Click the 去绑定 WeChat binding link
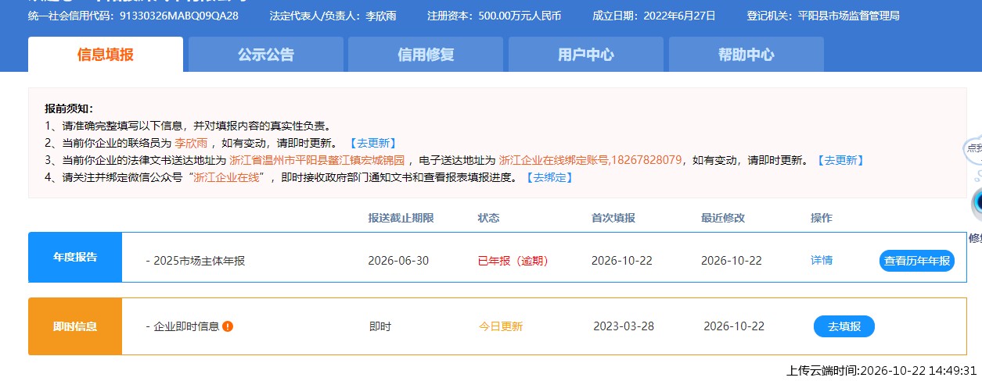This screenshot has width=982, height=381. tap(549, 177)
